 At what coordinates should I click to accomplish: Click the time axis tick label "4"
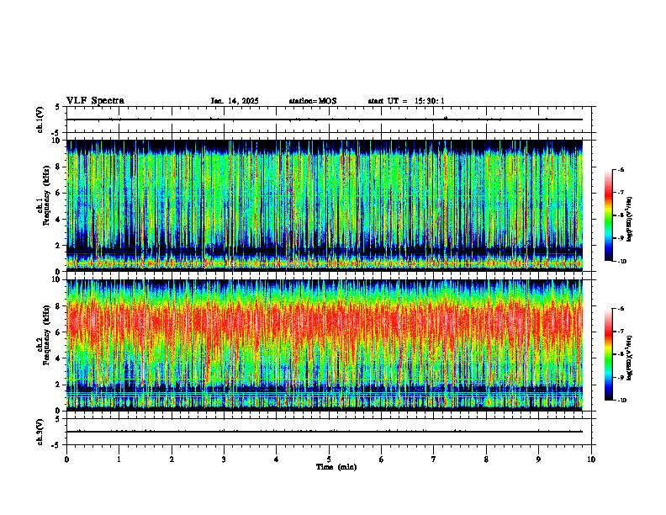click(277, 459)
